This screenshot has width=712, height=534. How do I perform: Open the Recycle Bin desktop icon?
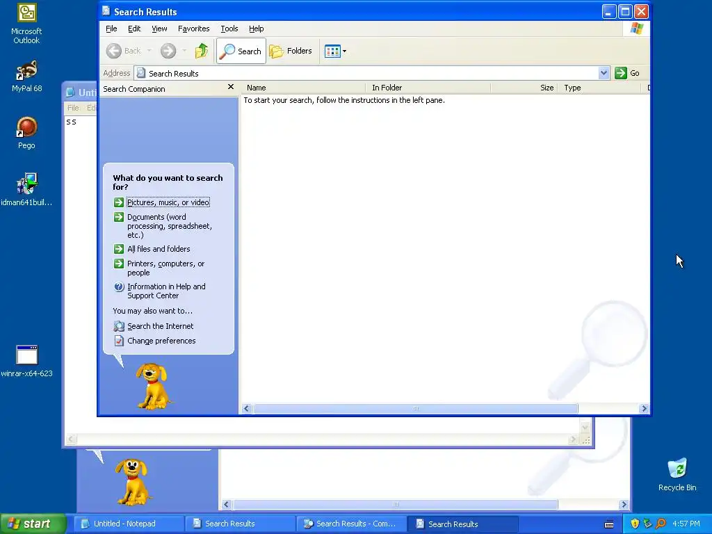tap(677, 474)
